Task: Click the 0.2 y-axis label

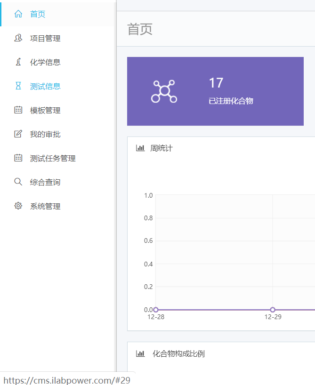Action: coord(148,287)
